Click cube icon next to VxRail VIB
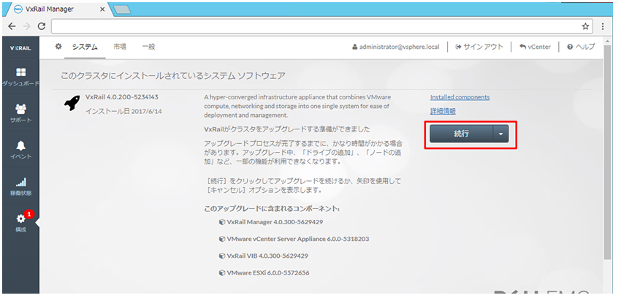Screen dimensions: 621x298 [x=222, y=256]
